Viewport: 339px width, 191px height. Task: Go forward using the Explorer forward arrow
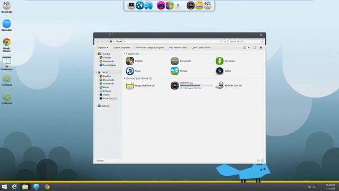102,41
